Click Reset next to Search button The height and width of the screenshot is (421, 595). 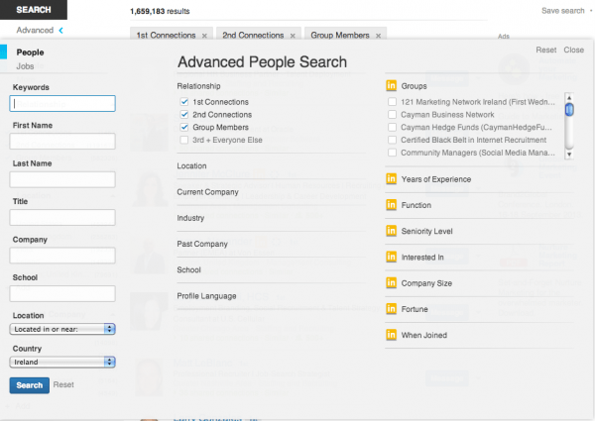coord(63,384)
